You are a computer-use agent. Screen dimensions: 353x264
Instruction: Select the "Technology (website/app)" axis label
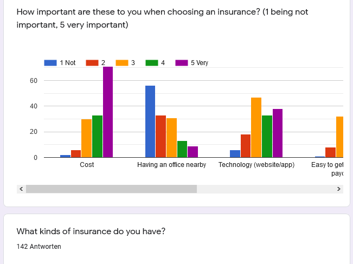pos(256,165)
